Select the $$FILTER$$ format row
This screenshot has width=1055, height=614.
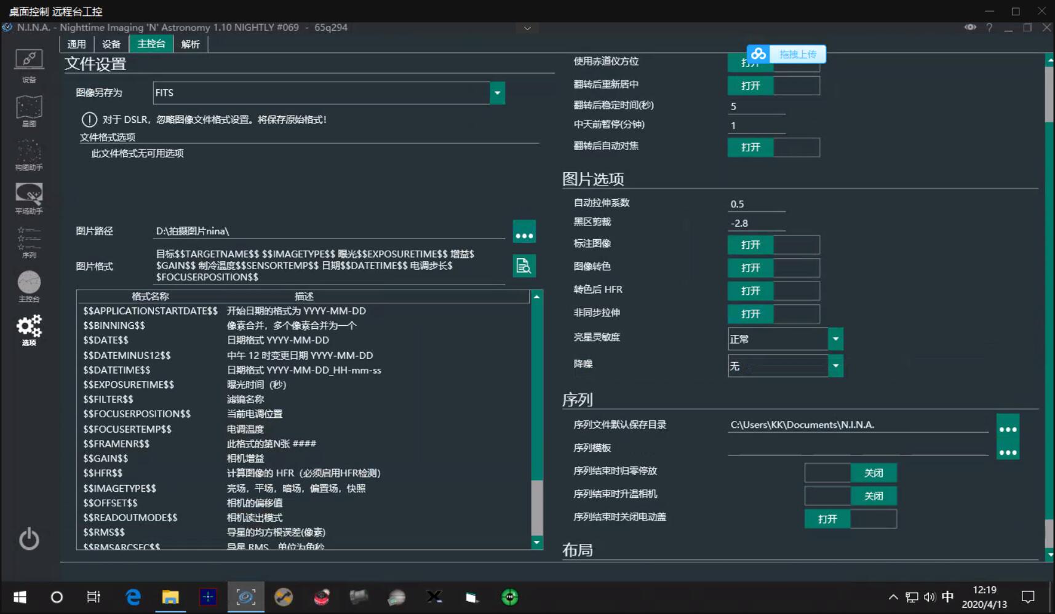coord(303,399)
